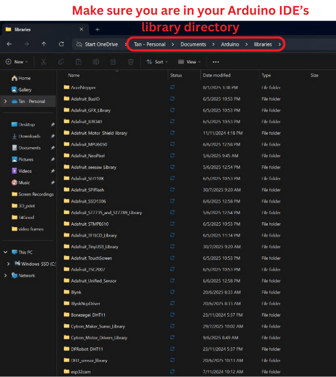
Task: Add a new tab with plus button
Action: point(97,29)
